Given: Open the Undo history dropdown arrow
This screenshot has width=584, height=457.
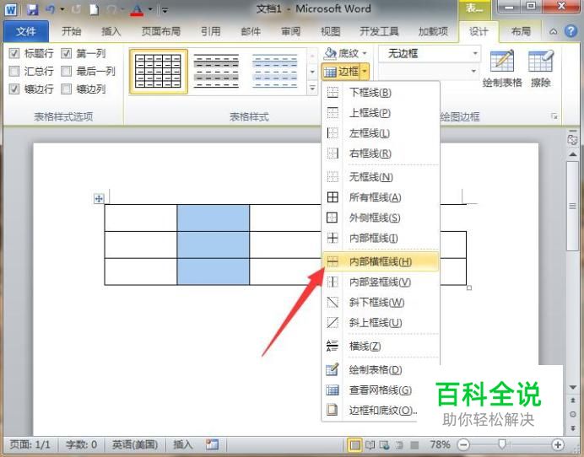Looking at the screenshot, I should click(62, 9).
